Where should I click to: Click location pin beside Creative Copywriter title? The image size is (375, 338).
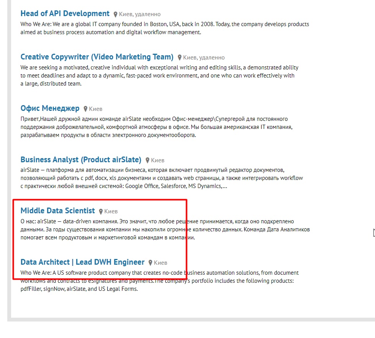click(x=179, y=58)
